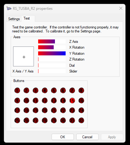130x145 pixels.
Task: Click the X Rotation progress bar
Action: click(x=52, y=47)
